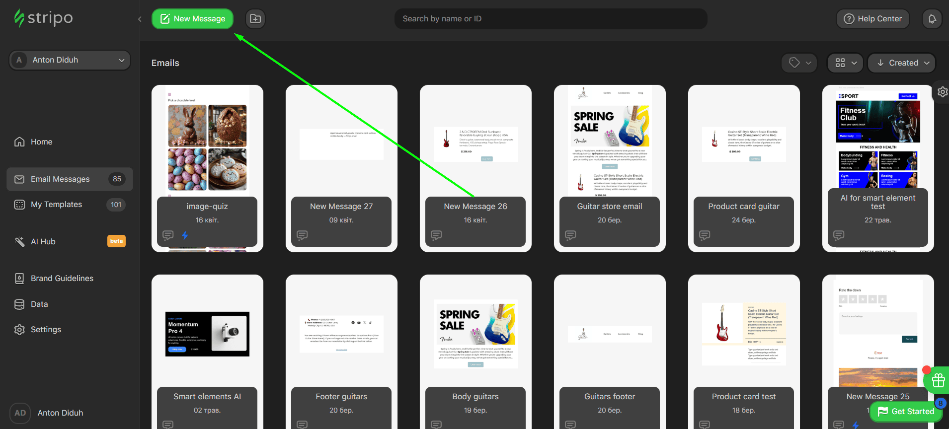Viewport: 949px width, 429px height.
Task: Expand the Anton Diduh workspace dropdown
Action: point(70,60)
